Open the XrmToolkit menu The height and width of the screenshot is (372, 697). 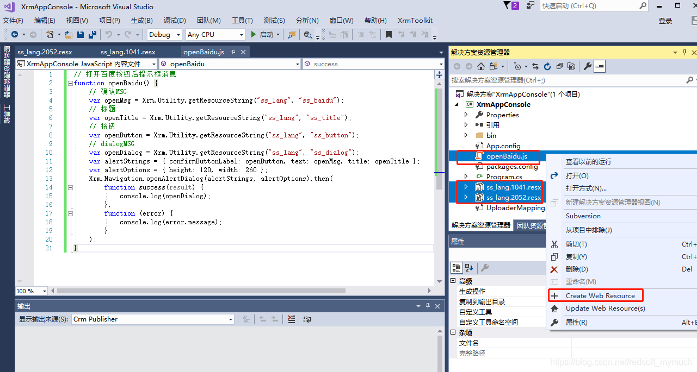click(x=415, y=20)
